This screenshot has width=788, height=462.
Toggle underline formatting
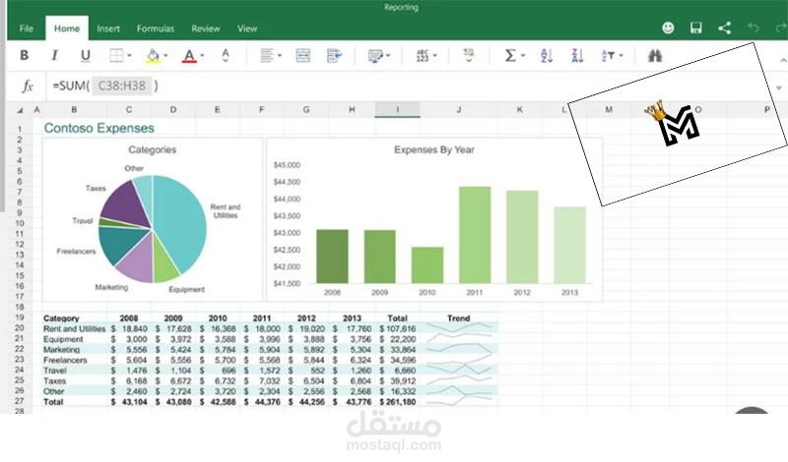click(86, 55)
